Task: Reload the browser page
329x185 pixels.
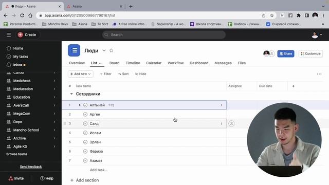Action: pos(22,15)
